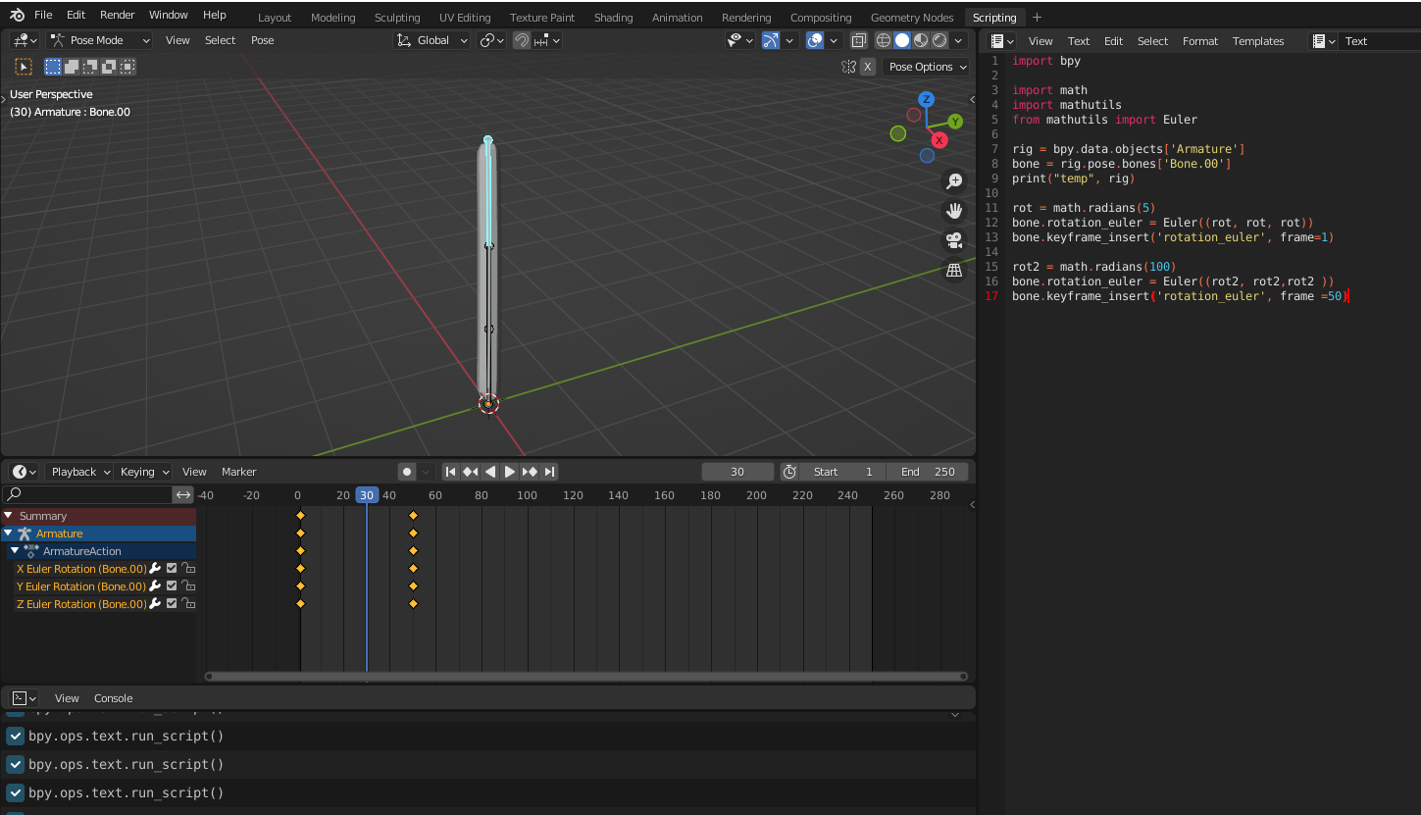Screen dimensions: 1421x815
Task: Switch to the Geometry Nodes workspace tab
Action: 911,18
